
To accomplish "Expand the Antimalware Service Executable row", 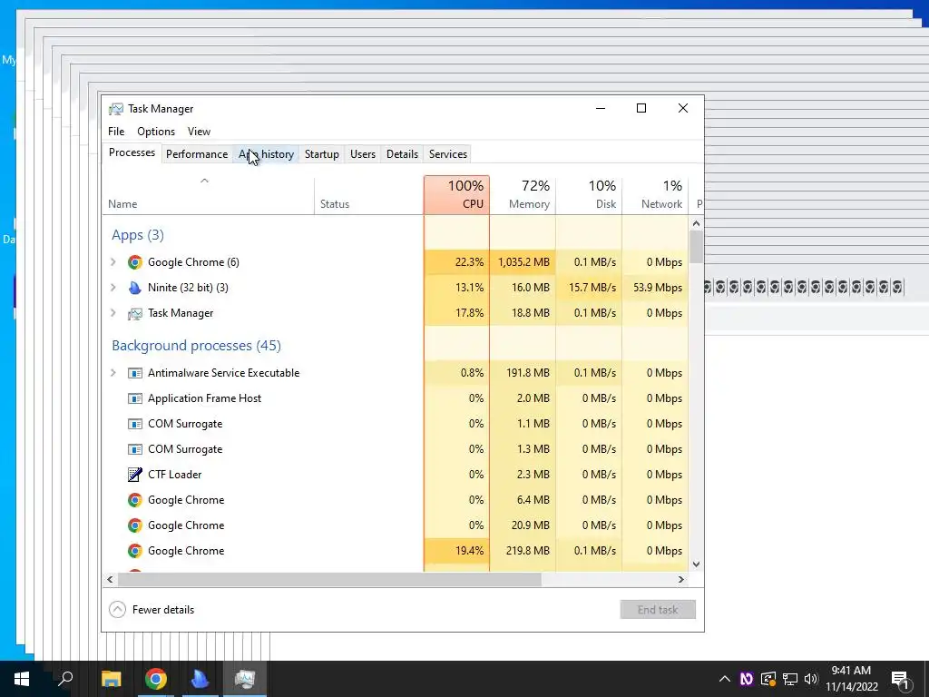I will [113, 373].
